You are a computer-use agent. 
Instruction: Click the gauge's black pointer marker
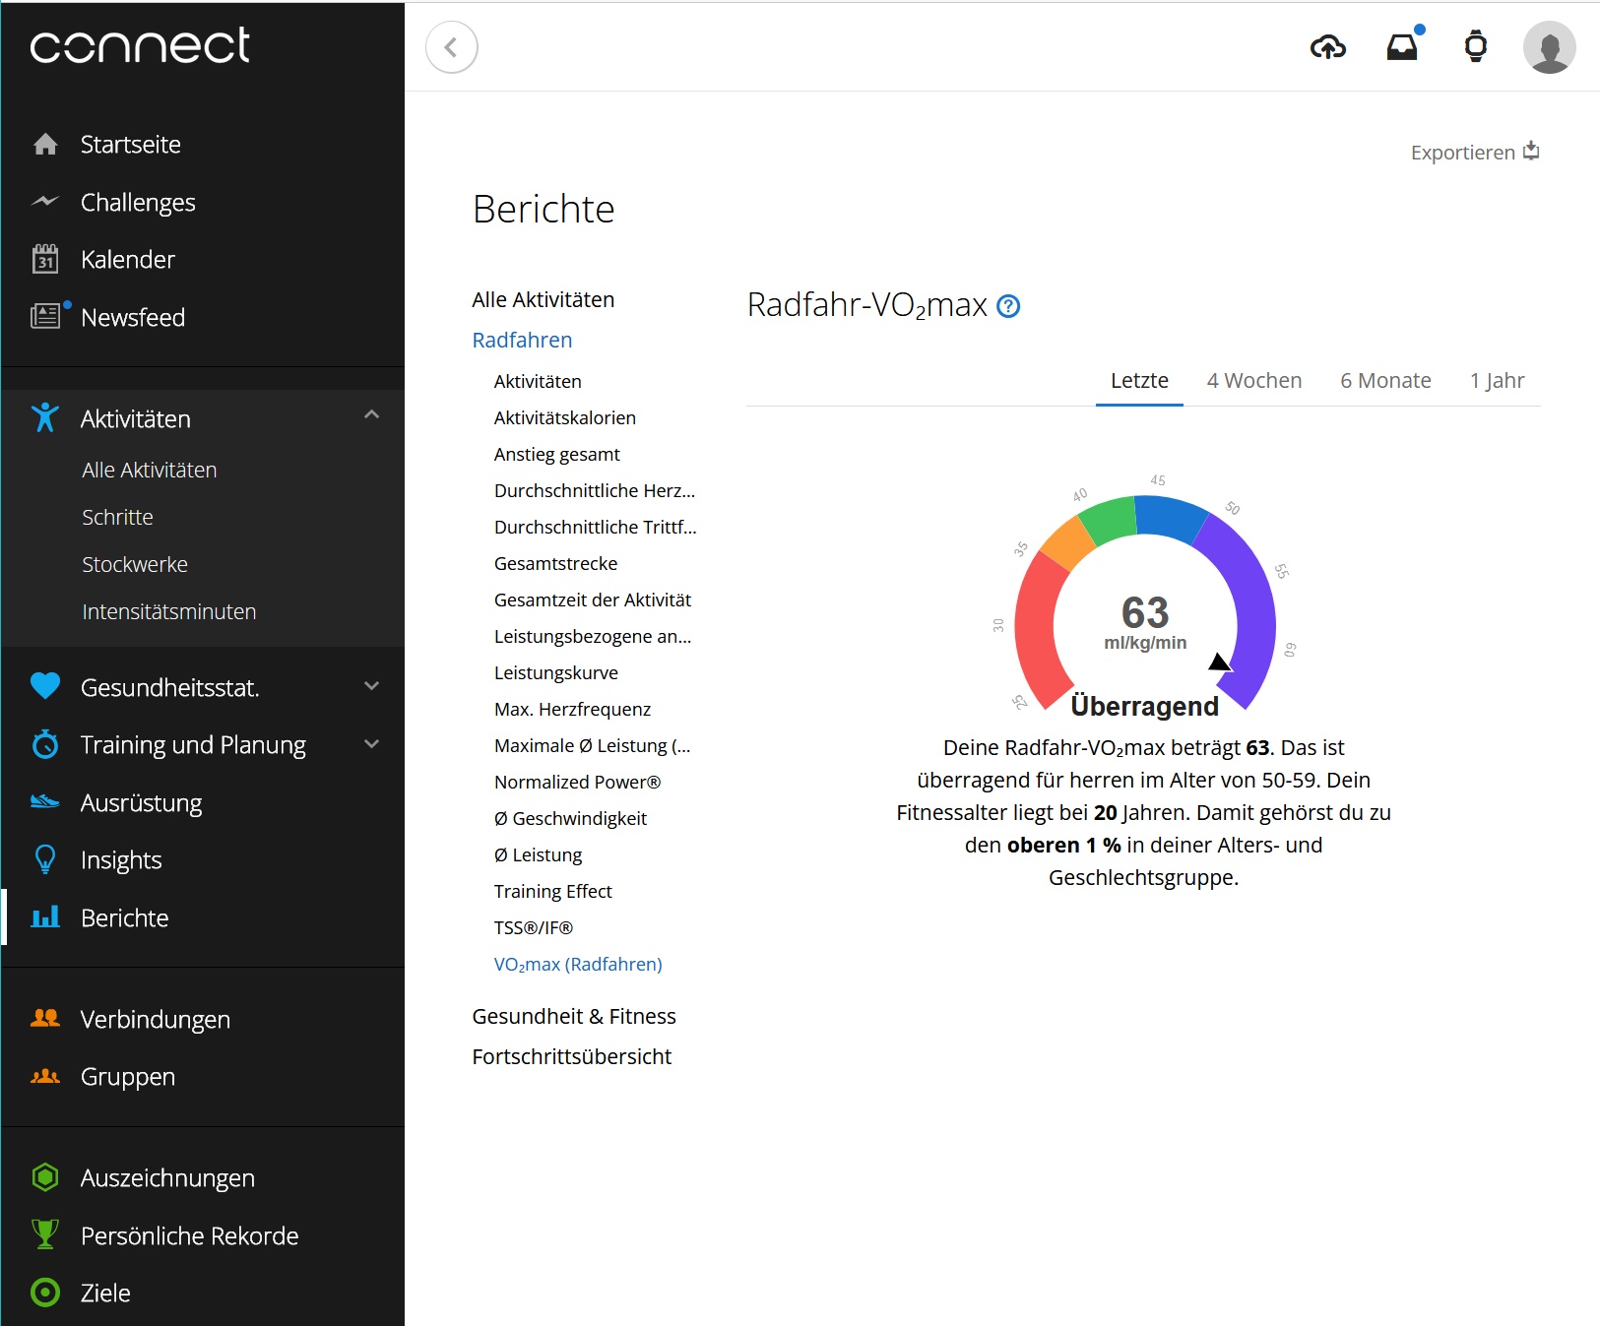point(1220,662)
